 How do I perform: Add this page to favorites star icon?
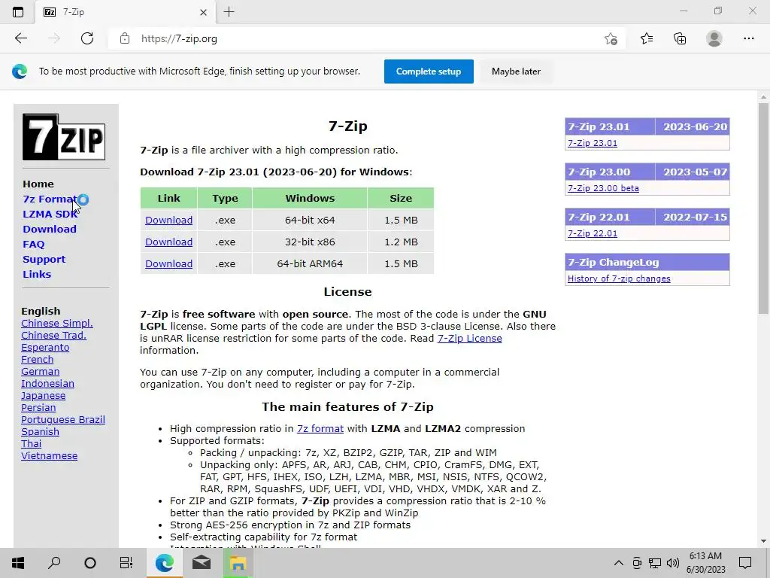(x=611, y=38)
